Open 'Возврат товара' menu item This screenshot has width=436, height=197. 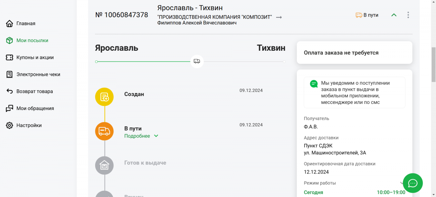click(35, 92)
